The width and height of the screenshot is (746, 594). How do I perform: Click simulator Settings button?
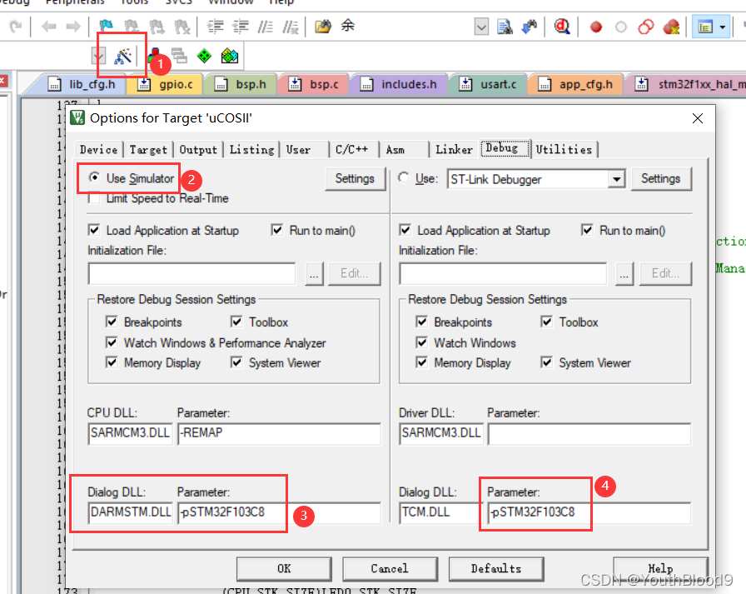(355, 178)
